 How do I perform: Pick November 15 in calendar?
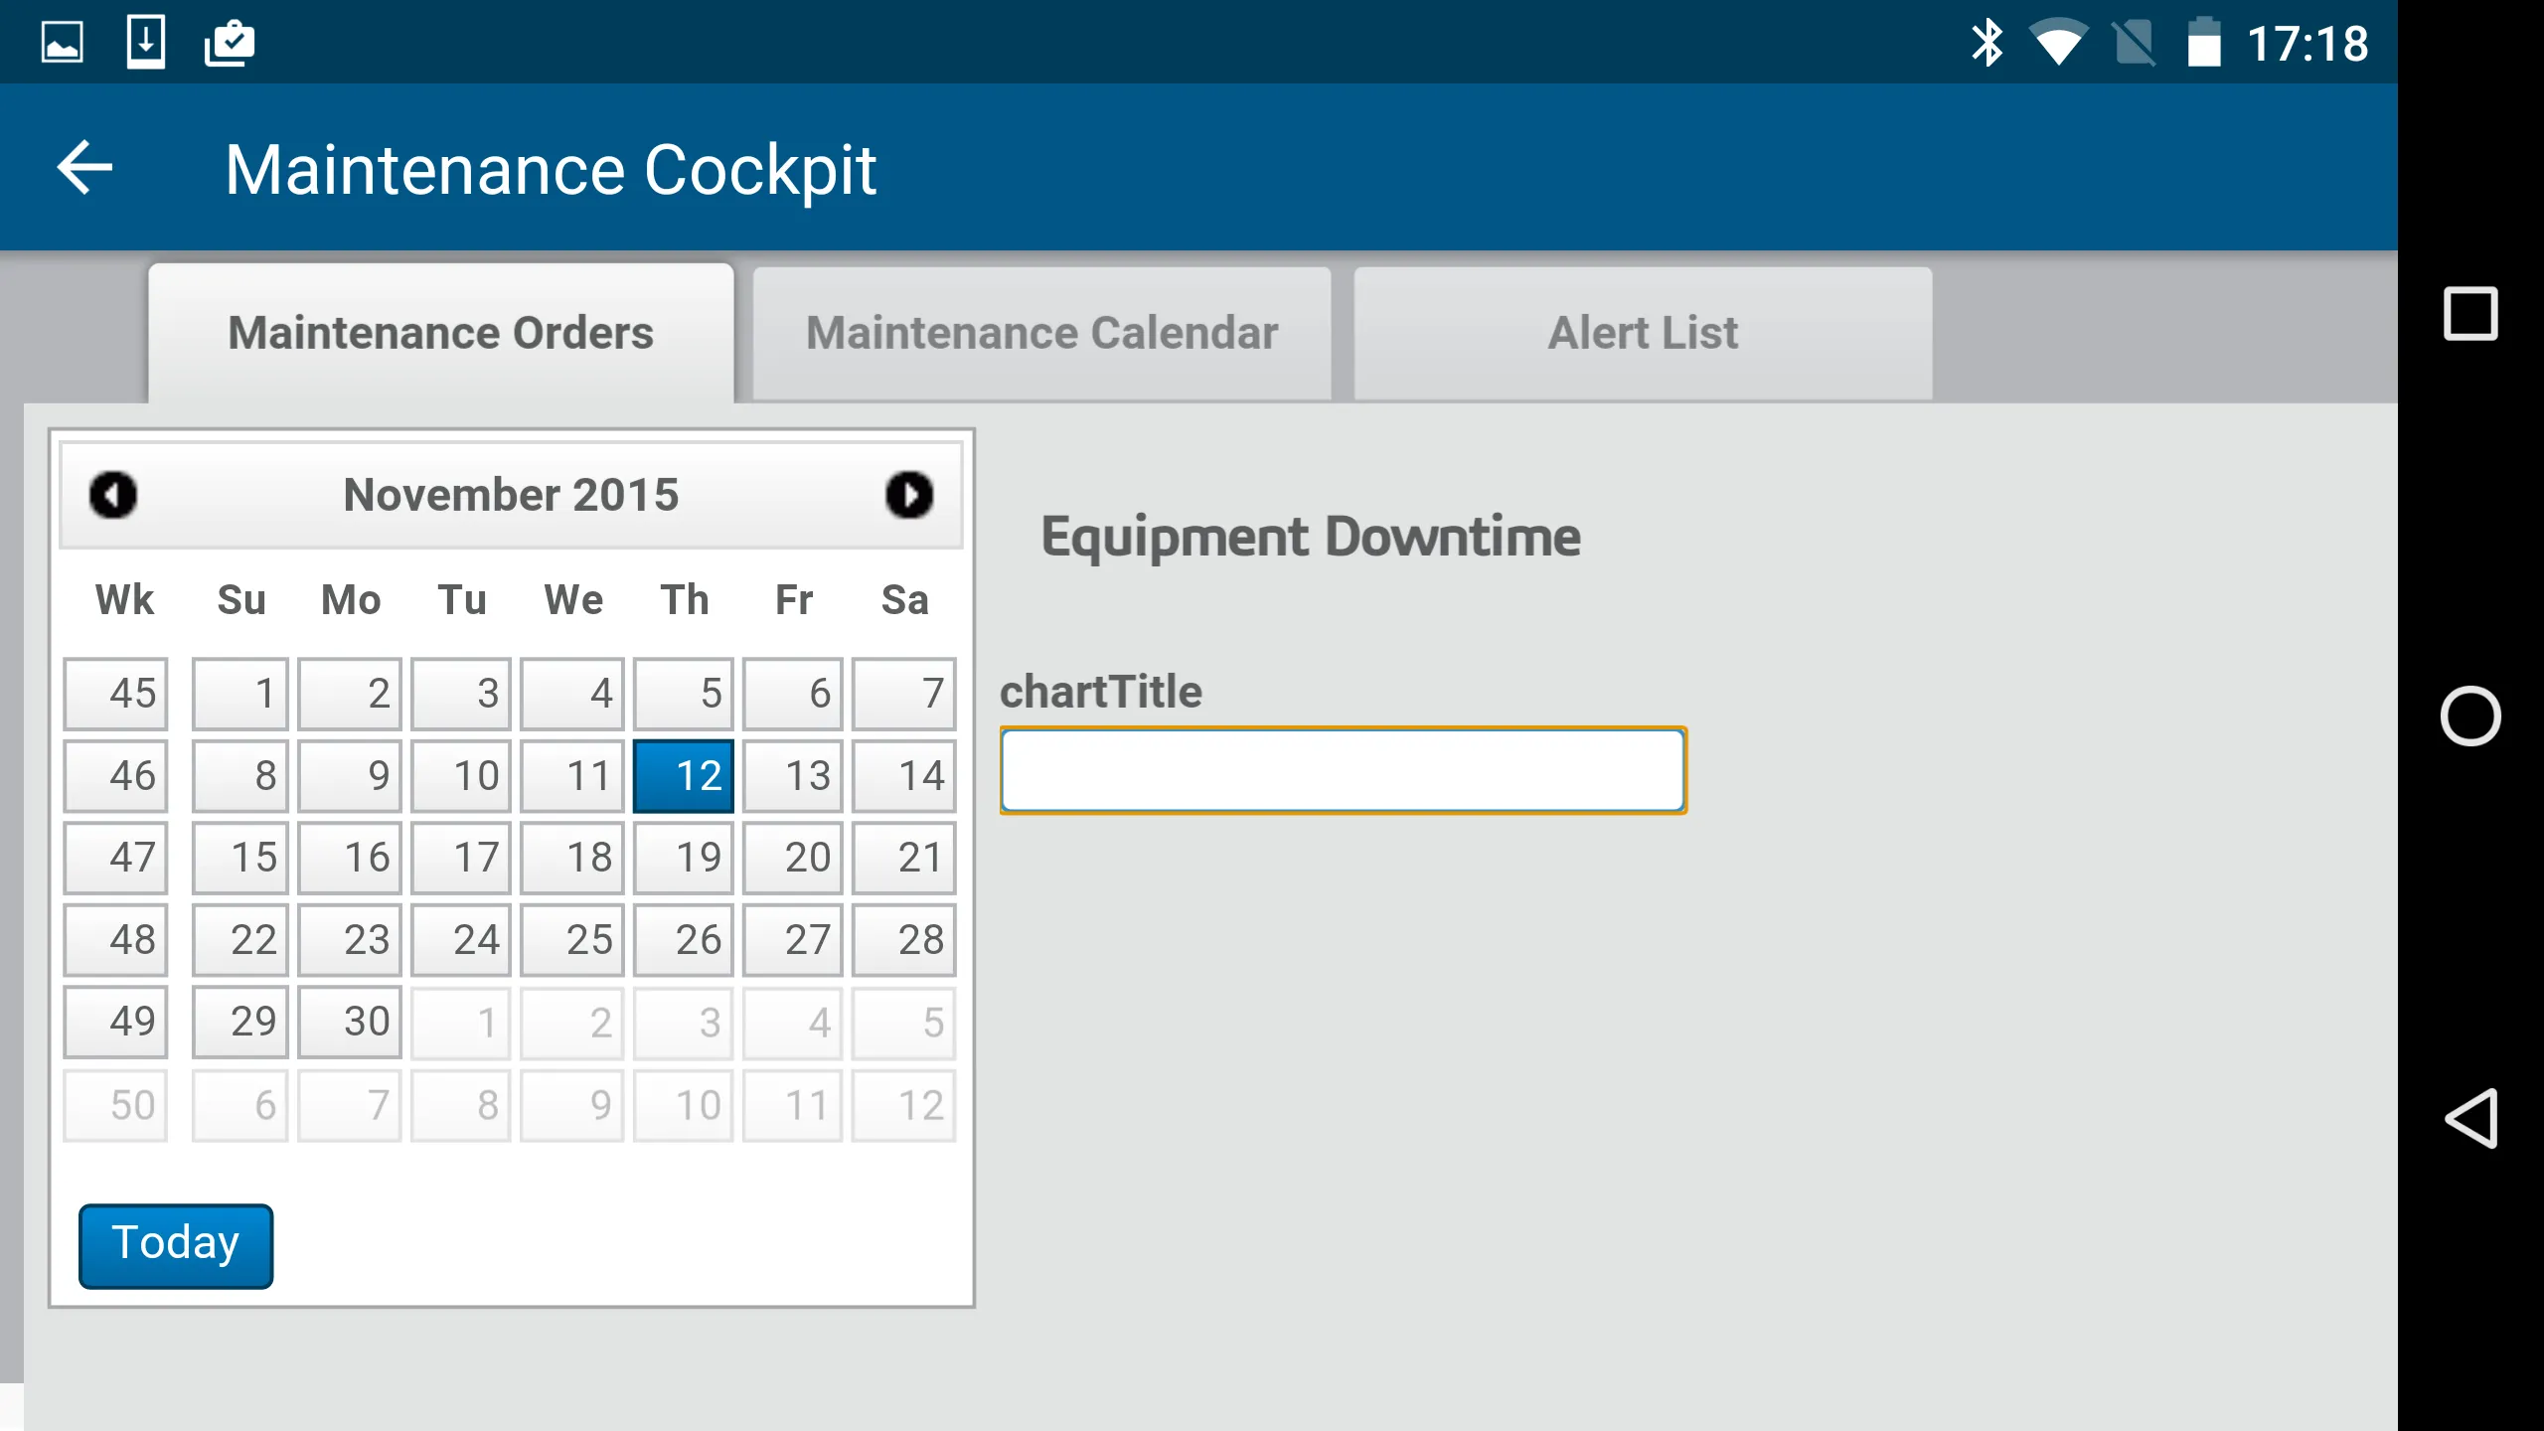tap(240, 858)
